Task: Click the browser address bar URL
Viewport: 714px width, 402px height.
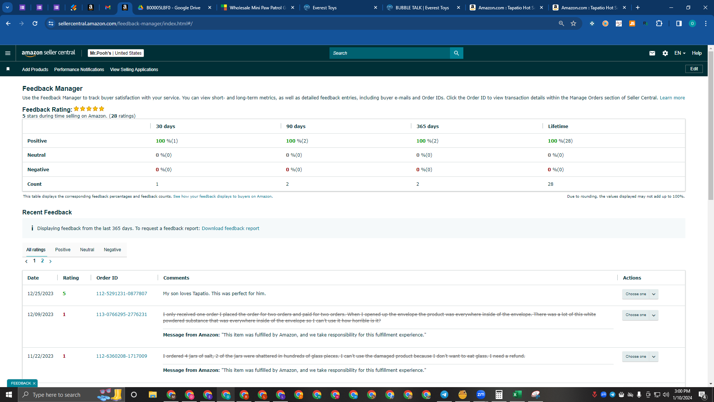Action: (x=125, y=23)
